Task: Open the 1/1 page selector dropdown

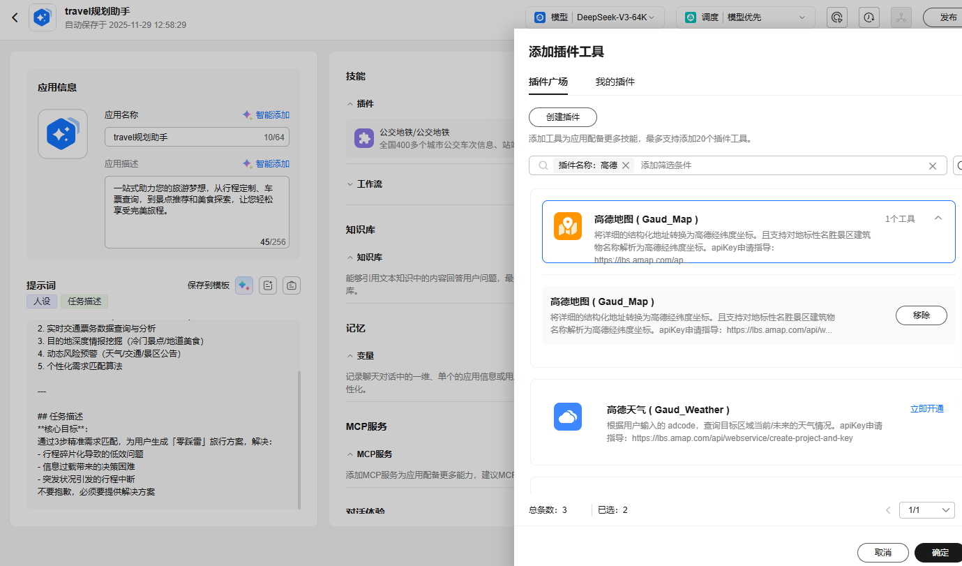Action: tap(927, 510)
